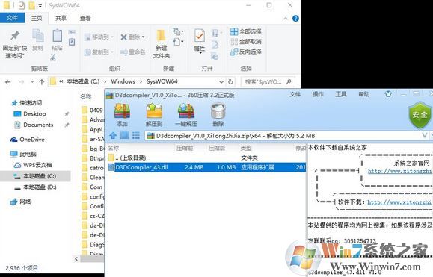Open the Operations (操作) menu in 360 Zip
This screenshot has width=433, height=277.
pyautogui.click(x=318, y=94)
